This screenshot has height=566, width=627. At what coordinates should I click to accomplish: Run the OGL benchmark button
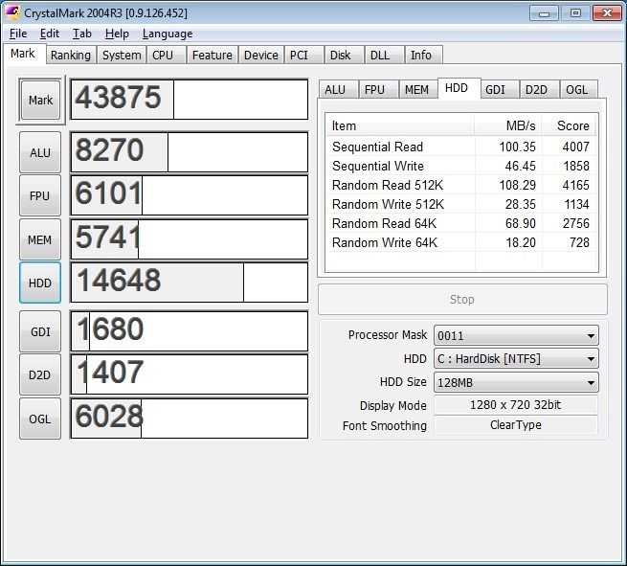coord(40,419)
